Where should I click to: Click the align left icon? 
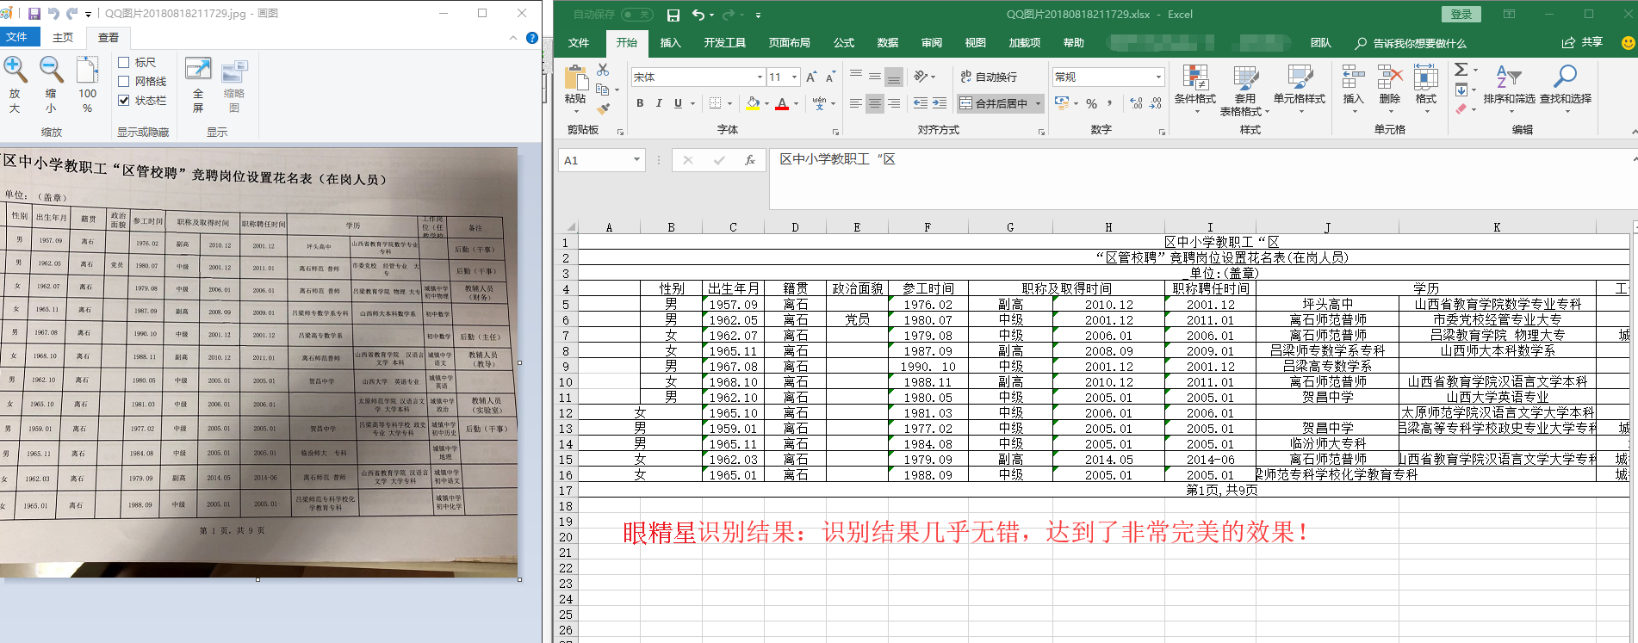(856, 103)
